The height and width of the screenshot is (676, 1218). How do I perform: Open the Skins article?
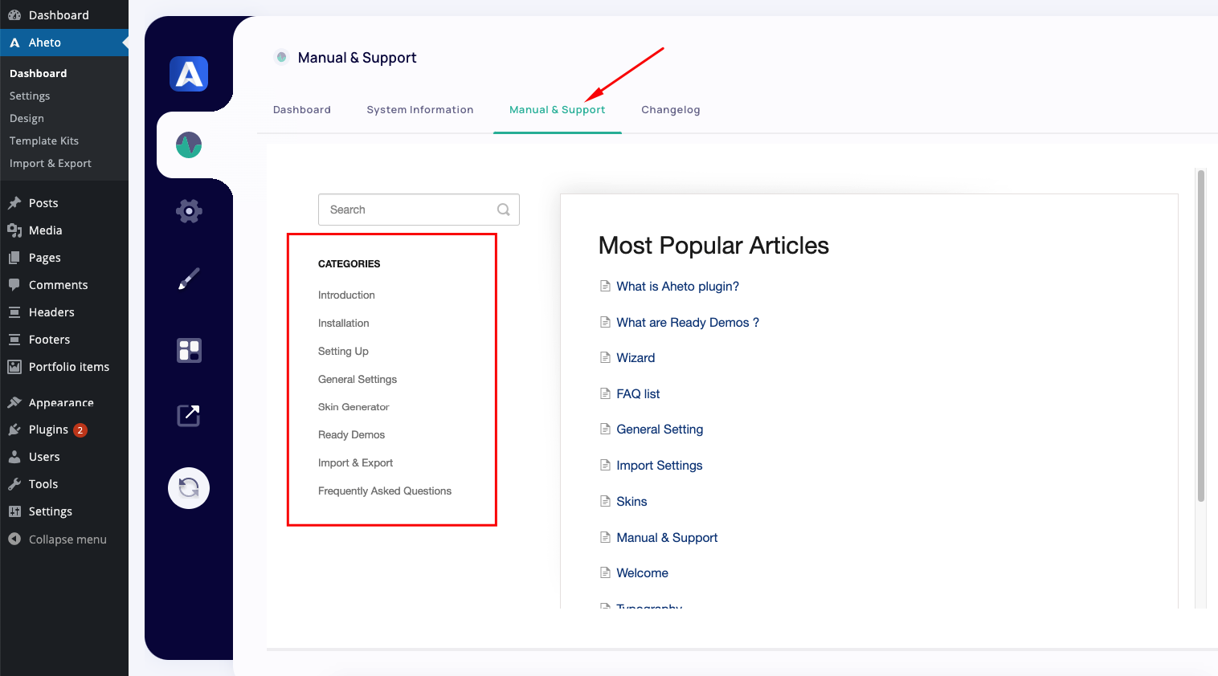(x=631, y=501)
